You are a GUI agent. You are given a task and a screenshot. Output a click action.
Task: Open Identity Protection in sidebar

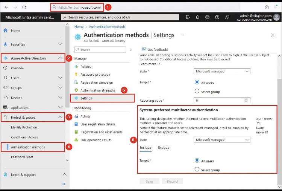(24, 127)
